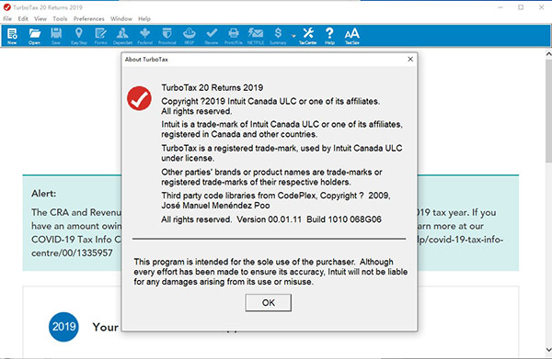552x359 pixels.
Task: Open the Tools menu
Action: (60, 18)
